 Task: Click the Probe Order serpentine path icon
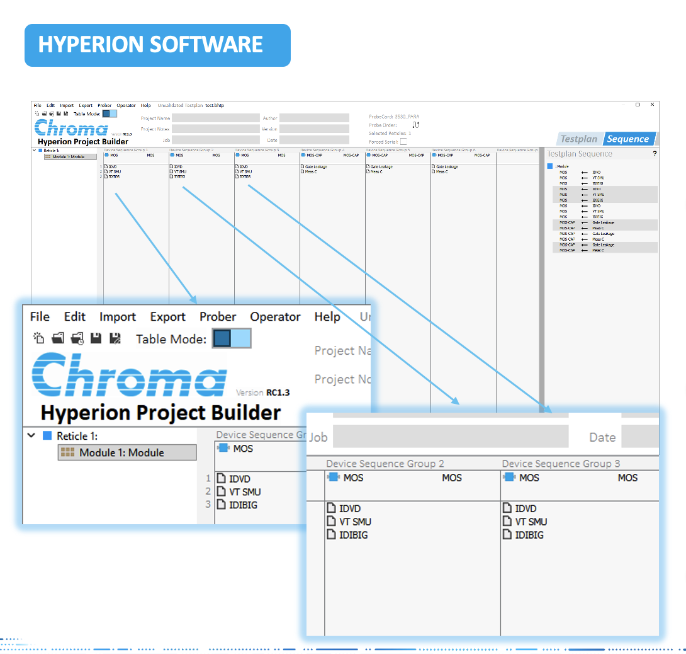(415, 125)
